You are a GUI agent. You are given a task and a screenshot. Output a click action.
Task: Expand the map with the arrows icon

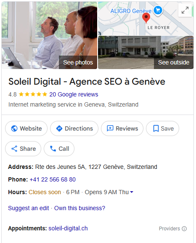pos(185,10)
